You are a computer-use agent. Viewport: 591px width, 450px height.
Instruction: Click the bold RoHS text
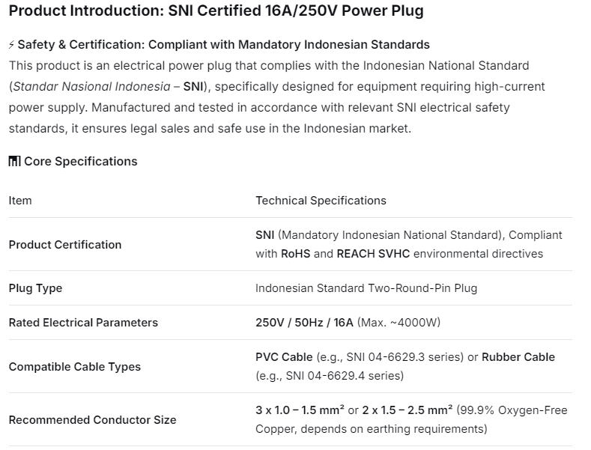pos(295,254)
